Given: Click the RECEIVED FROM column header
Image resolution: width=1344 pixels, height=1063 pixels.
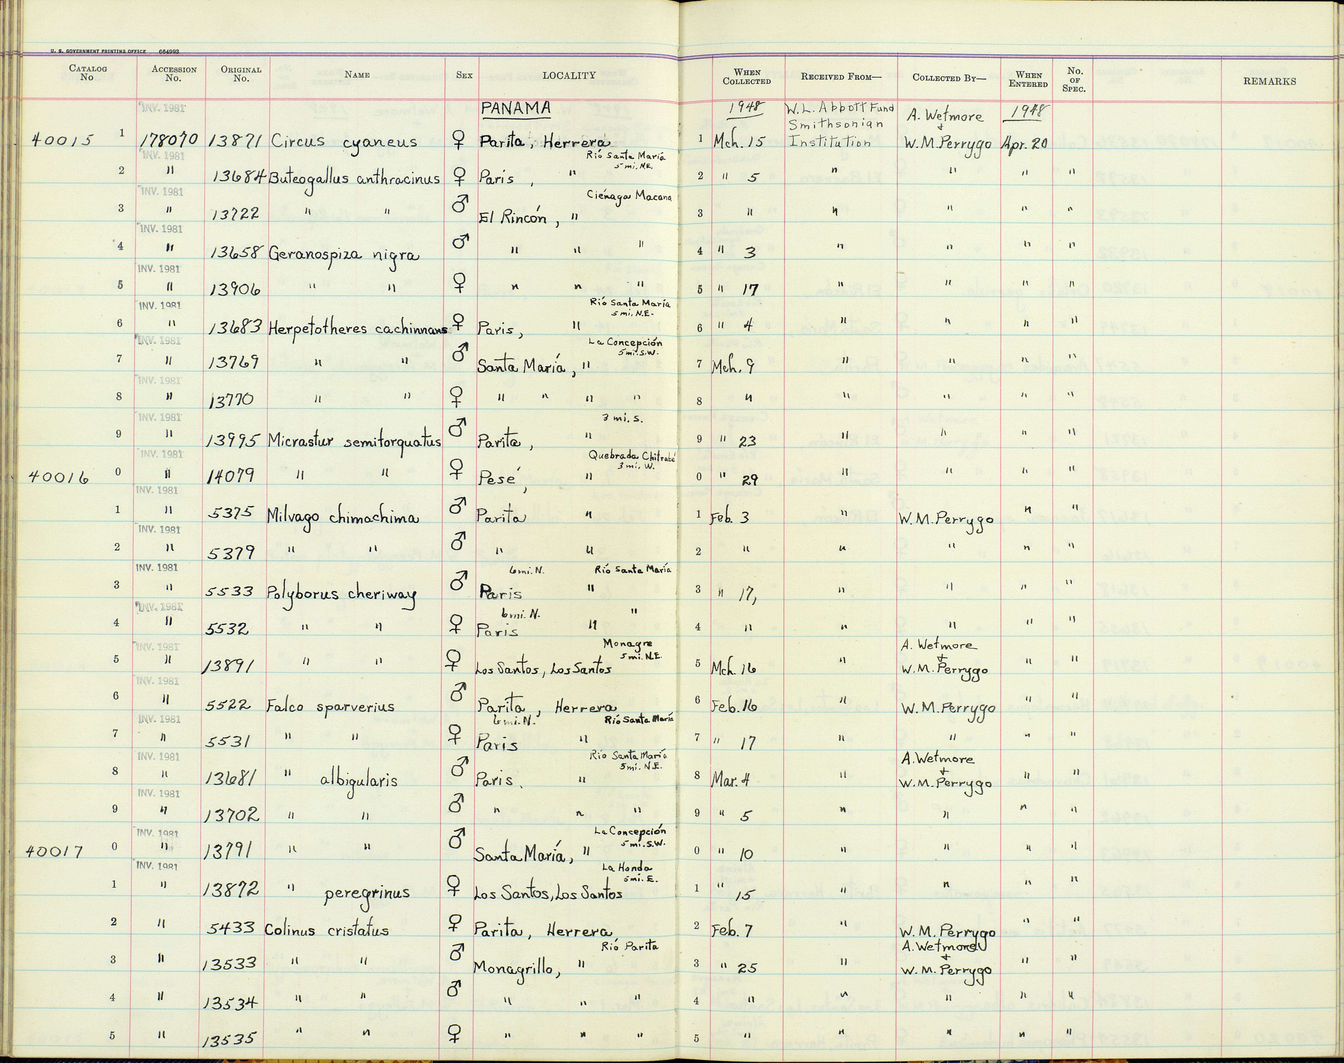Looking at the screenshot, I should tap(841, 77).
